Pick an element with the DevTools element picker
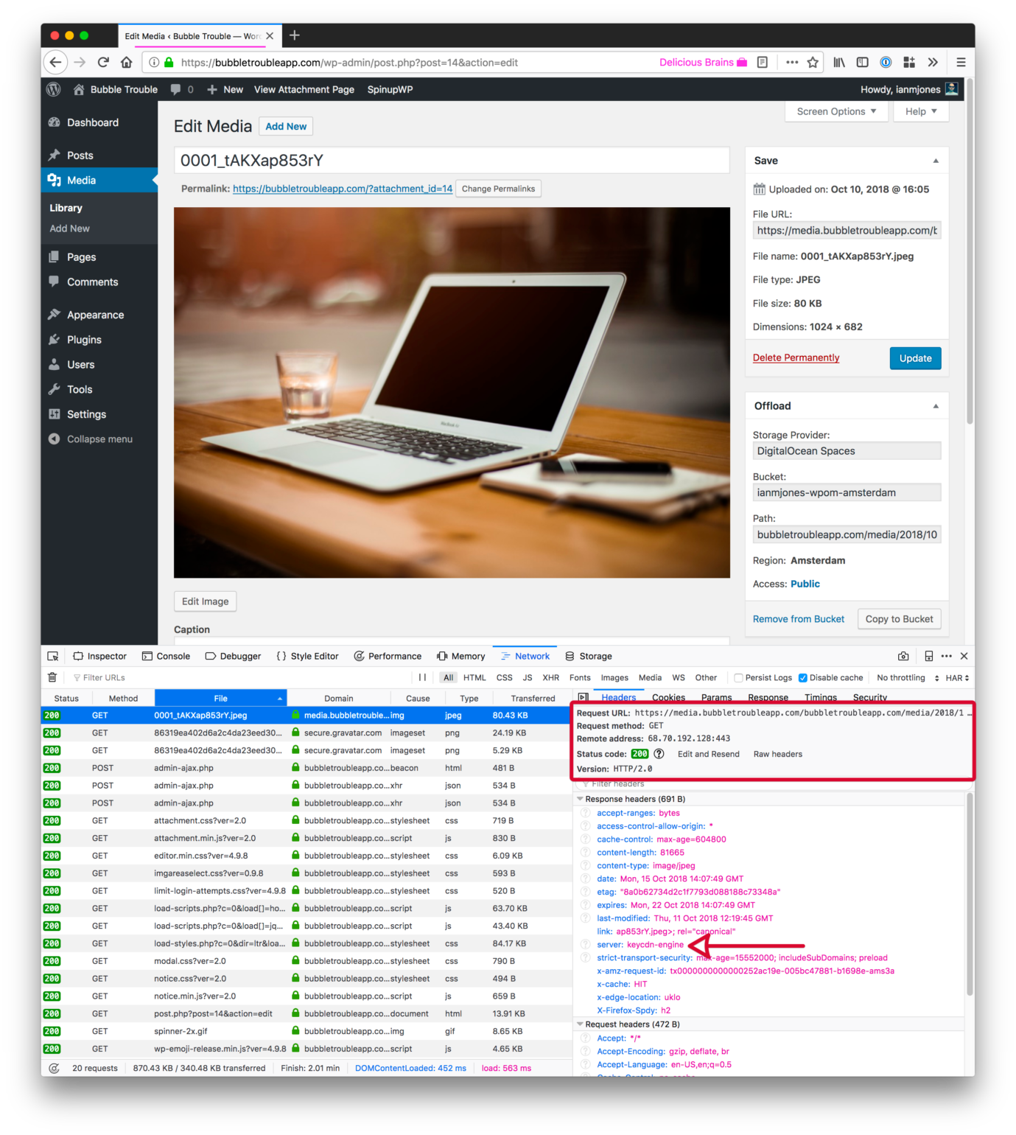Viewport: 1016px width, 1135px height. pos(53,656)
